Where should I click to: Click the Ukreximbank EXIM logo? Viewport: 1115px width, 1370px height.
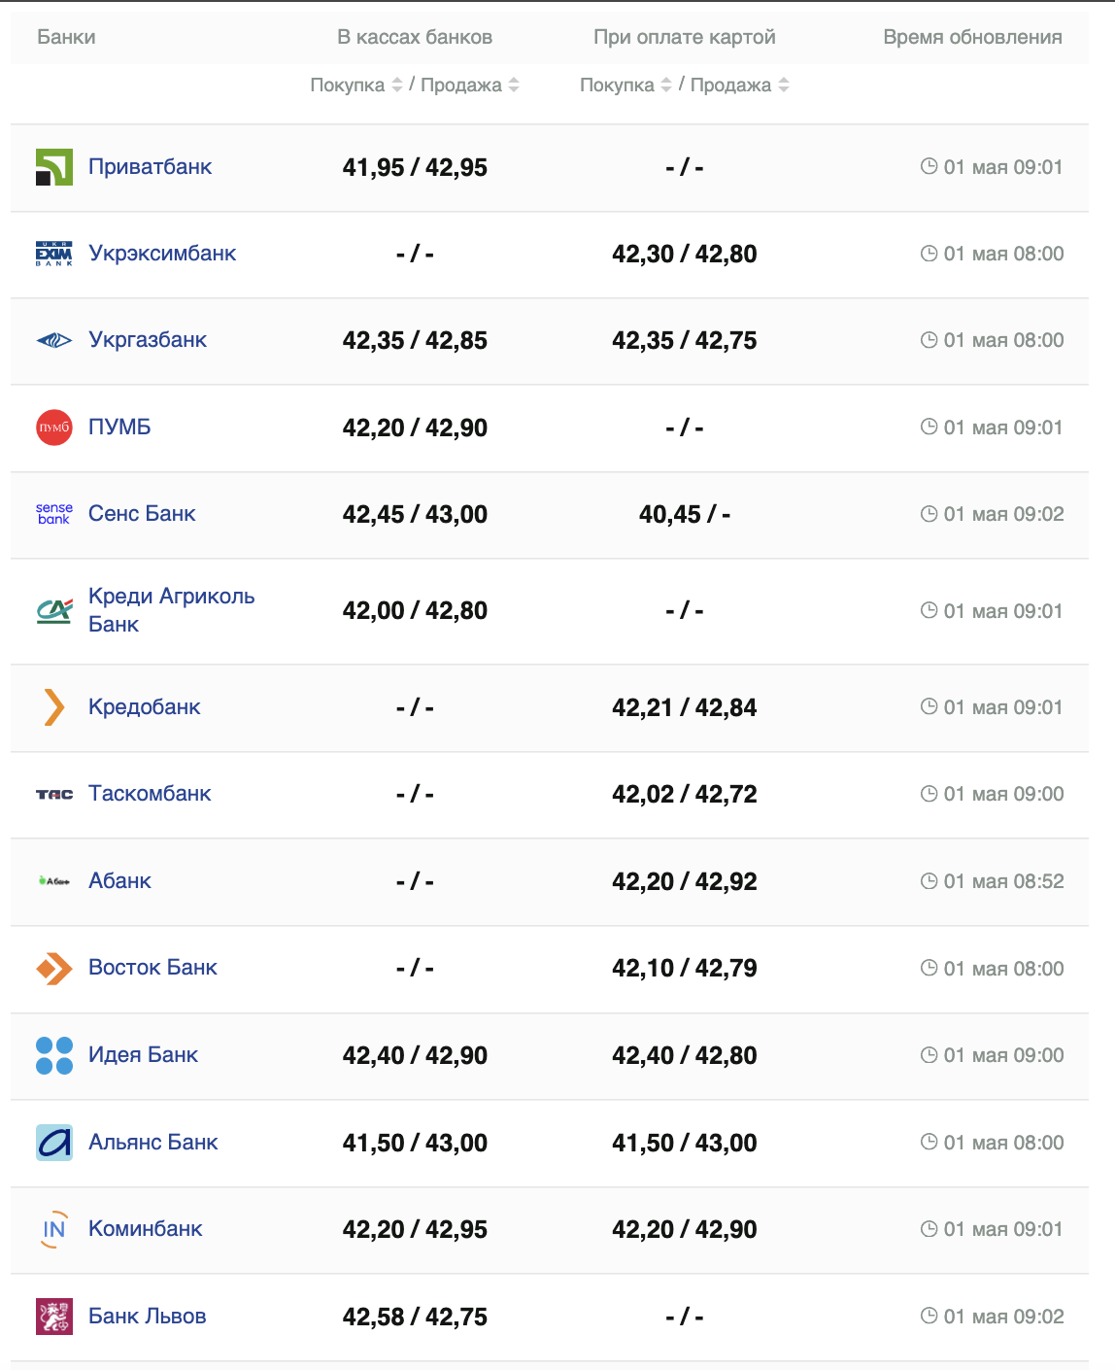tap(54, 254)
